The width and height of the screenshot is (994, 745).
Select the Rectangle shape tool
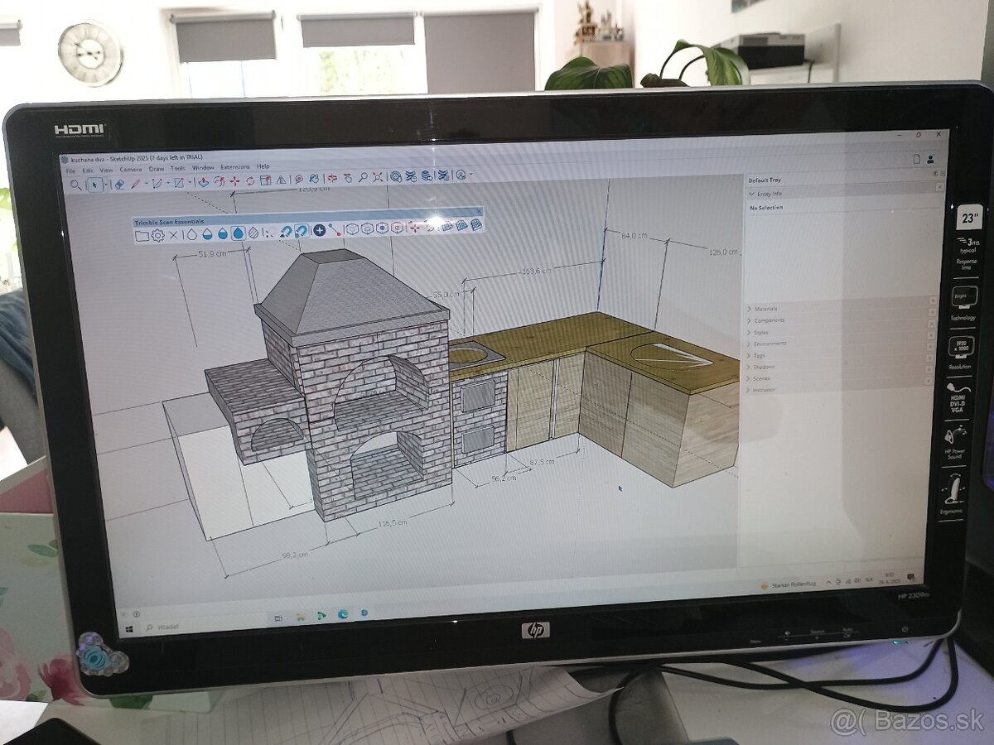(179, 183)
